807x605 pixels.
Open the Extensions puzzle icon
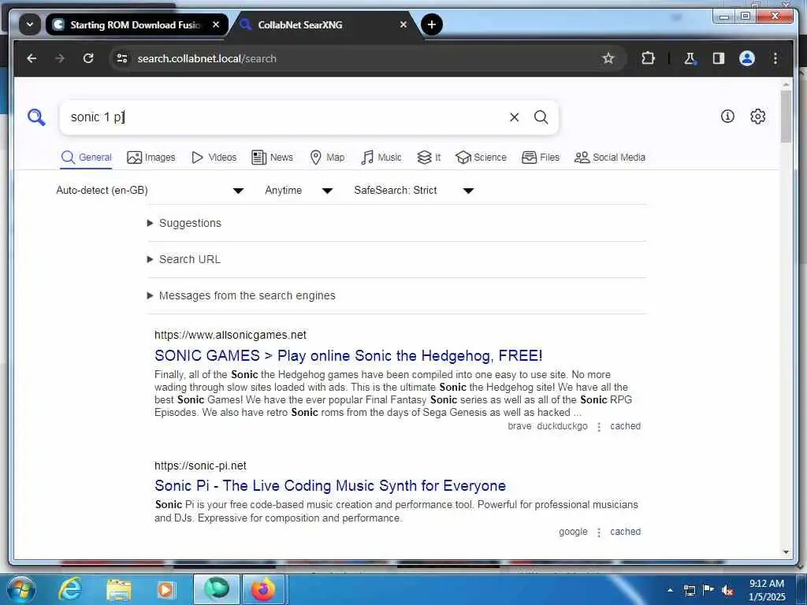click(x=648, y=58)
